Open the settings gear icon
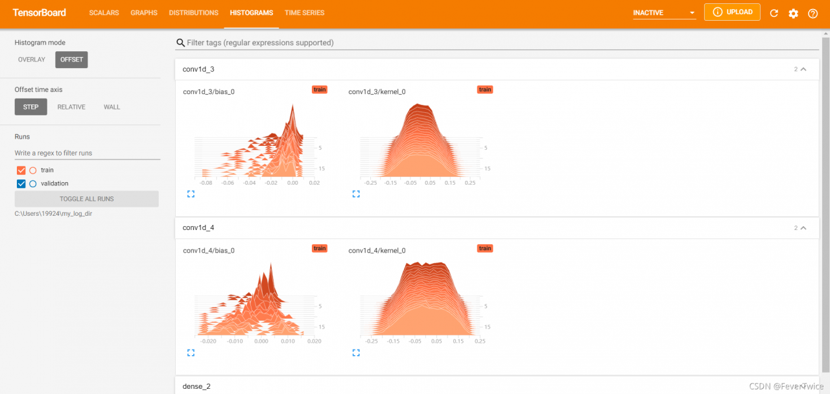 tap(793, 13)
